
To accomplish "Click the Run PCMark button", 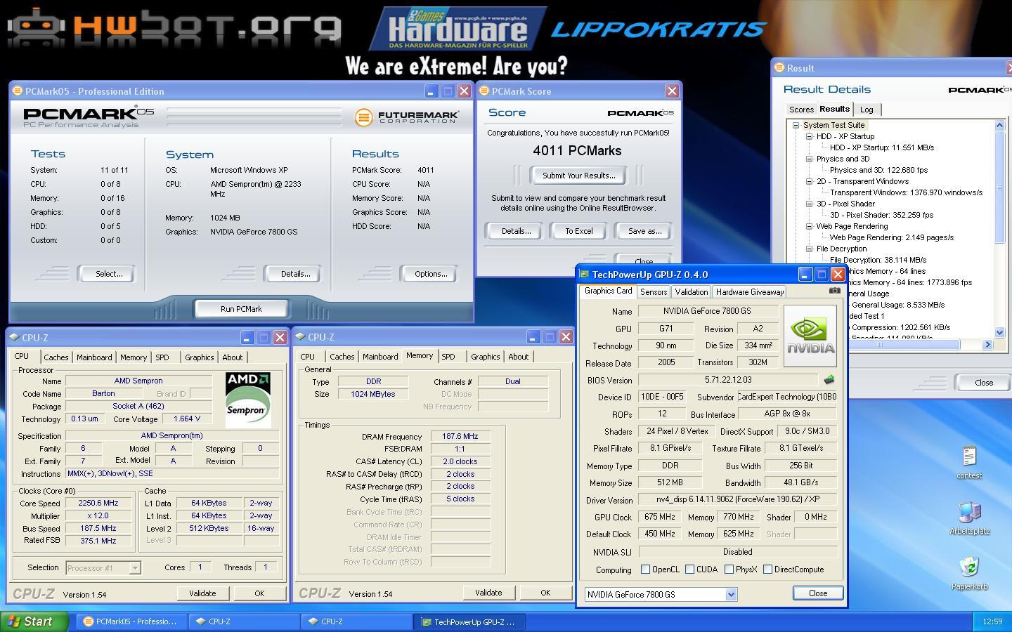I will [241, 309].
